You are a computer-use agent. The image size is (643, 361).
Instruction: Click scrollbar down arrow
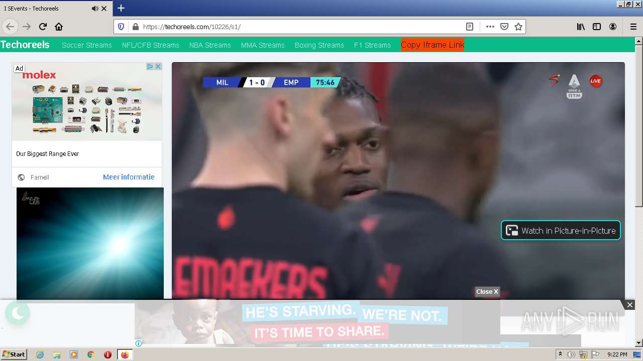coord(639,343)
